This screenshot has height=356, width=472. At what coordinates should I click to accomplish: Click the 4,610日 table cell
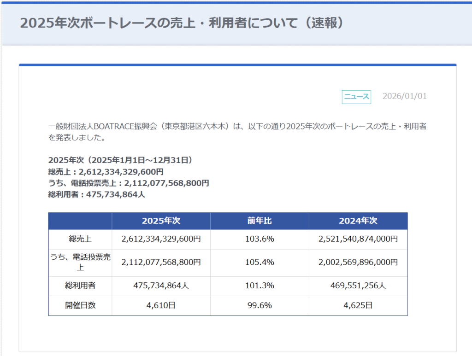point(161,305)
